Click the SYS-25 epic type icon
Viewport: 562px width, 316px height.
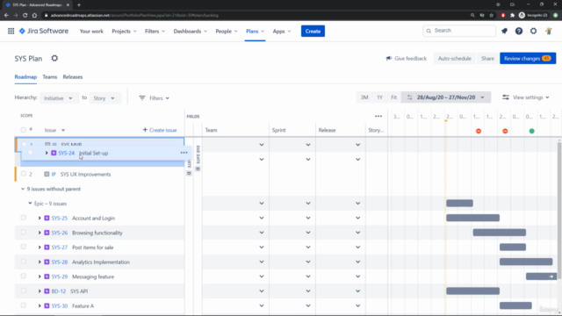point(47,218)
